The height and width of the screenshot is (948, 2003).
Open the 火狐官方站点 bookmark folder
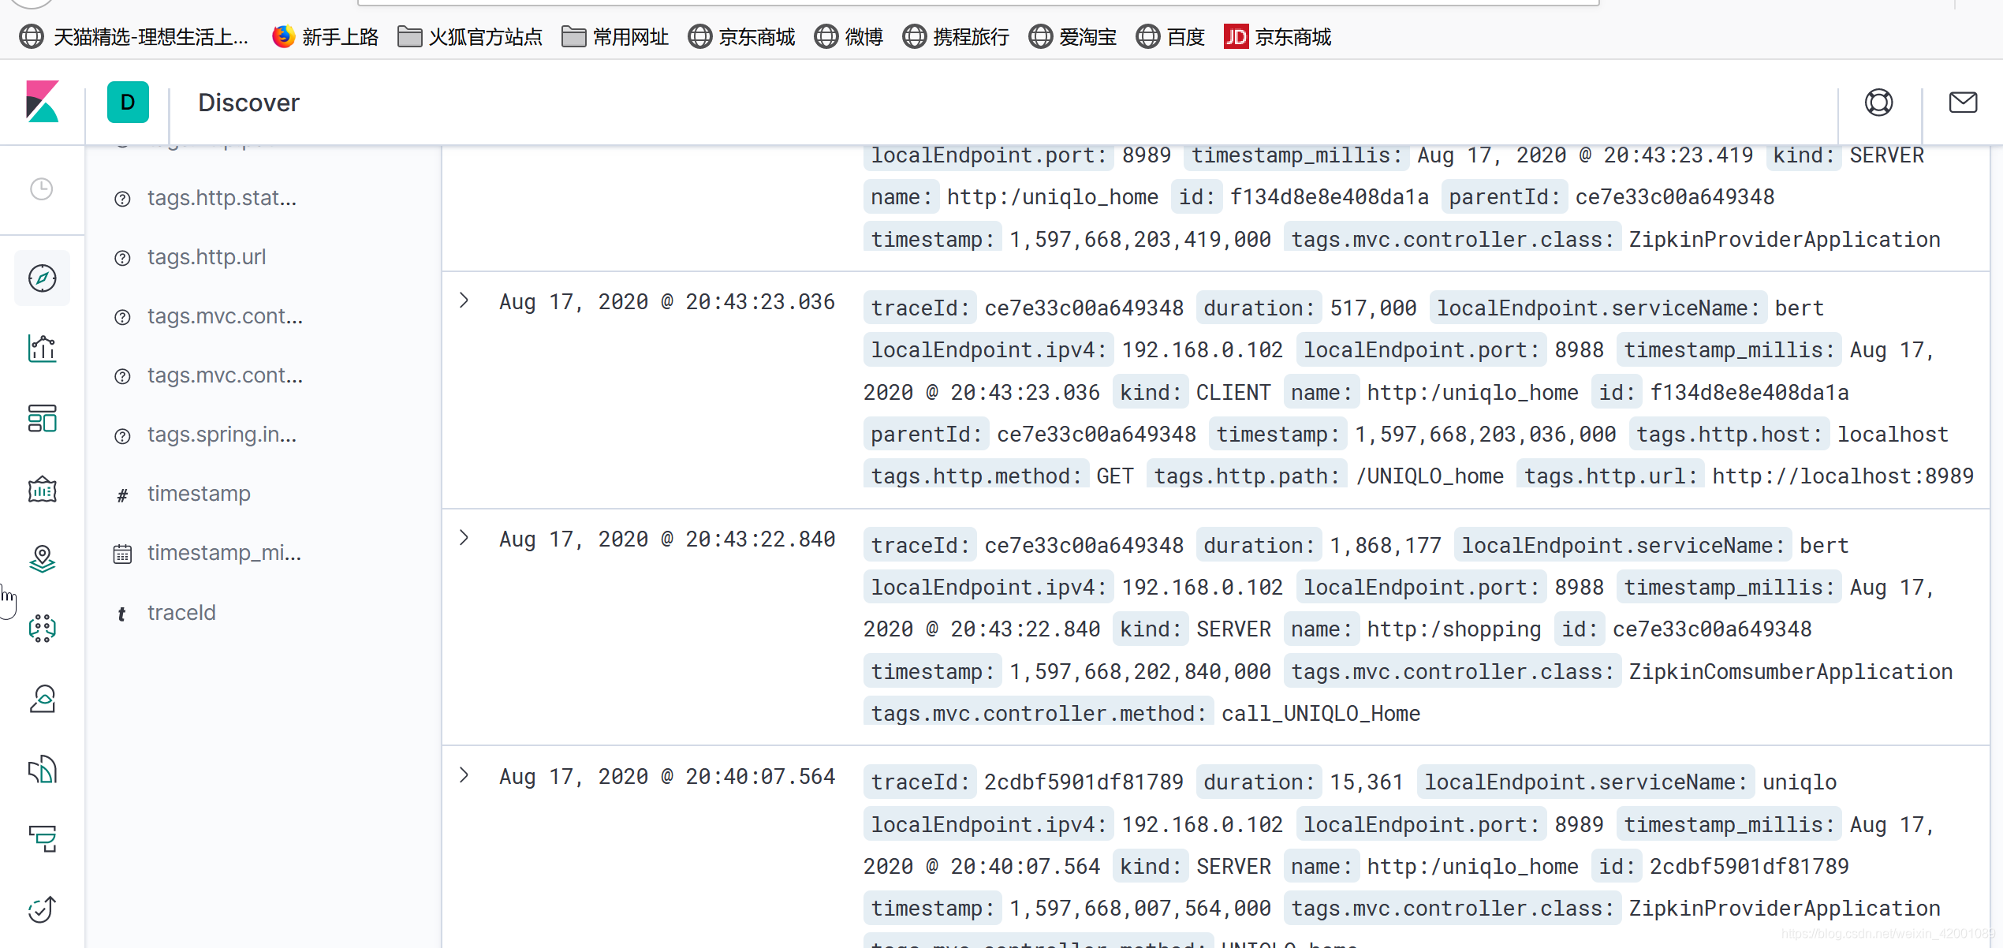470,36
